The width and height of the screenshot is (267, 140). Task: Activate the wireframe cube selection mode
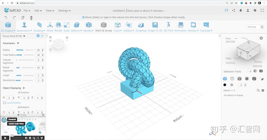tap(232, 79)
